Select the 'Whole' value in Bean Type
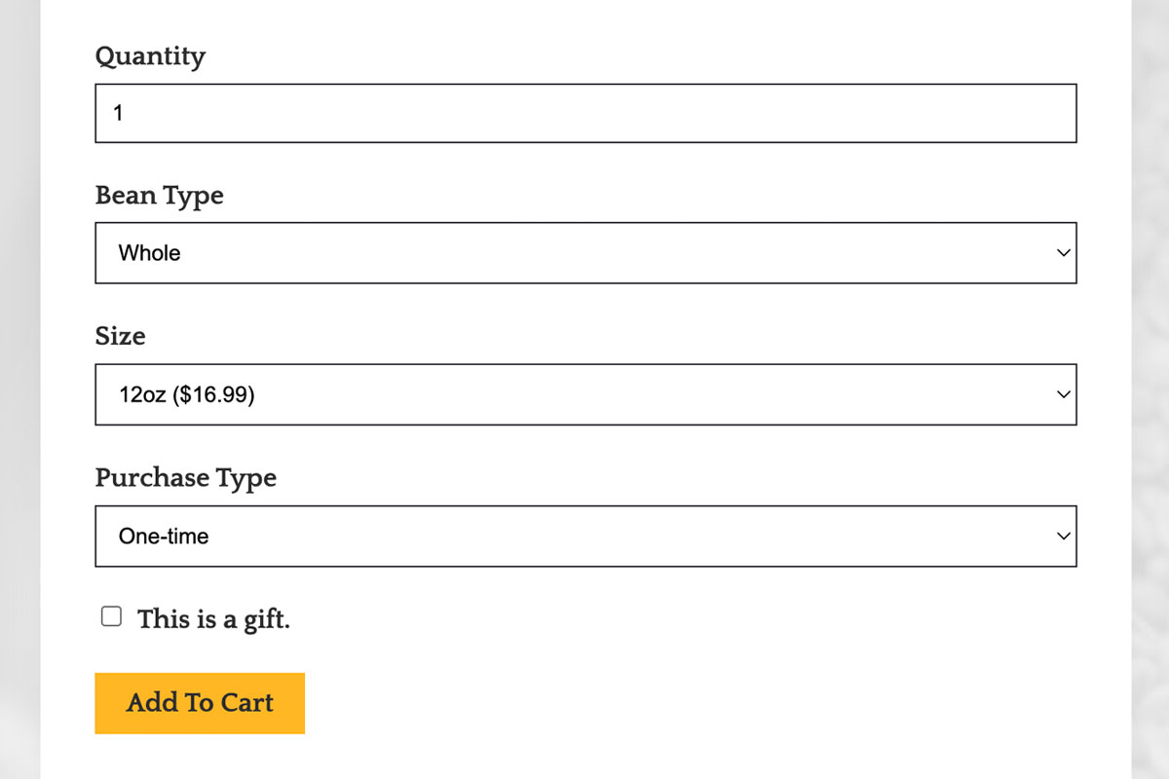 coord(149,253)
